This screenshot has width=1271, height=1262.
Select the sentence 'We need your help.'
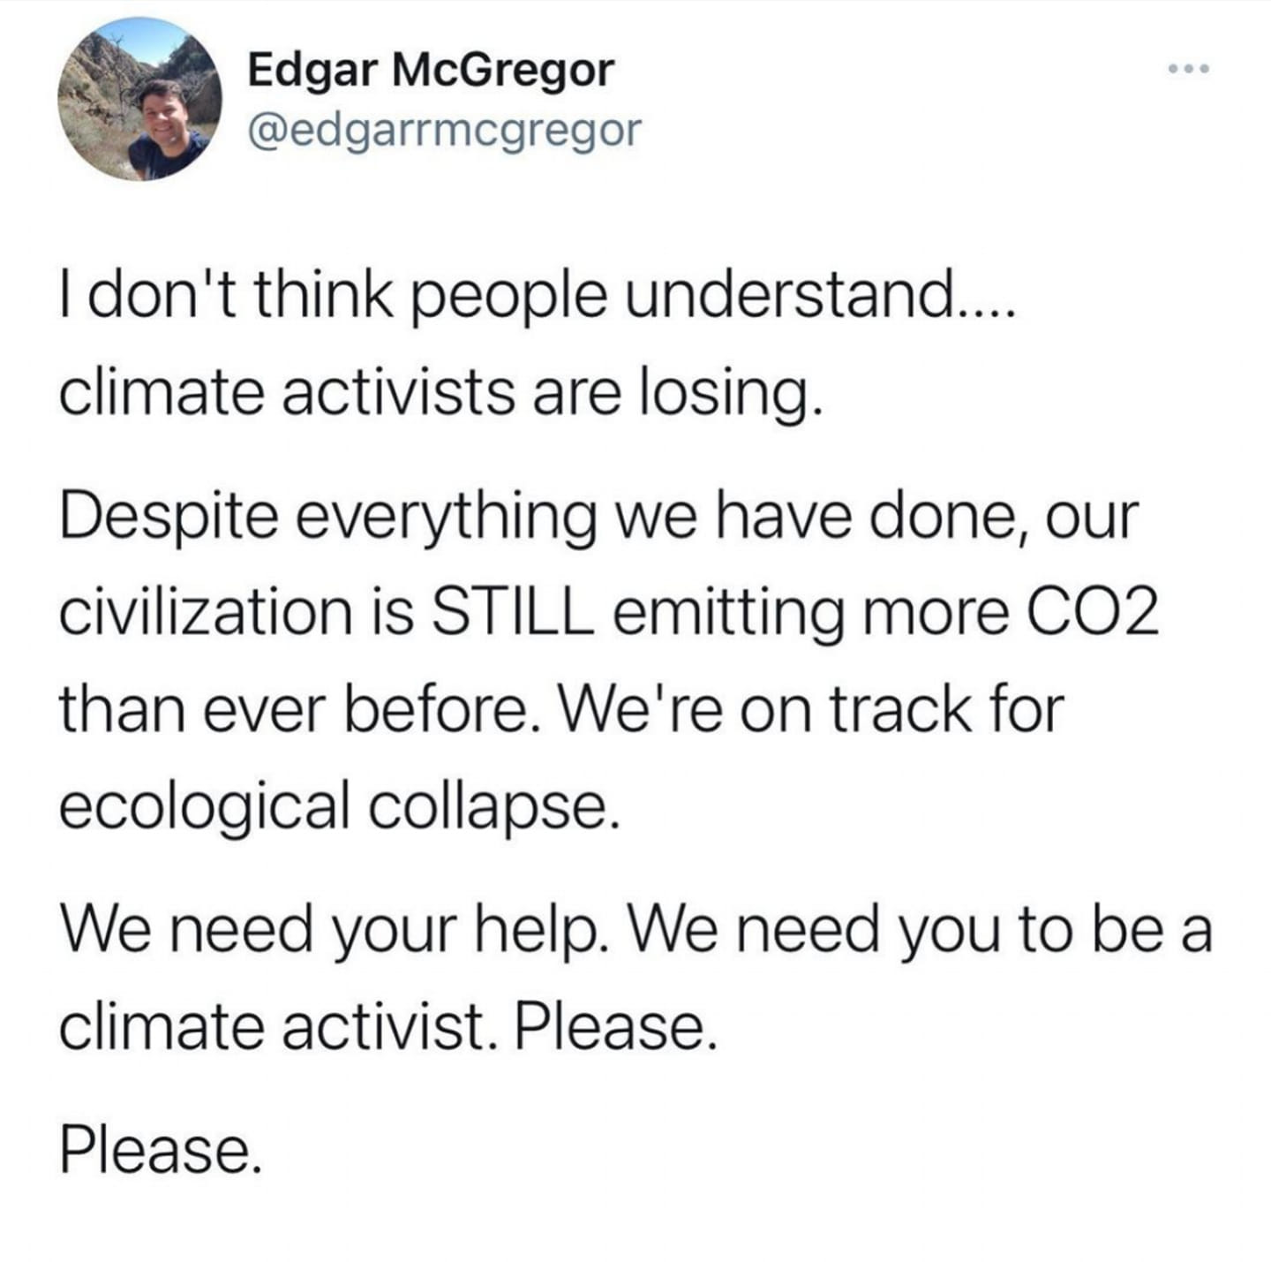click(x=333, y=931)
